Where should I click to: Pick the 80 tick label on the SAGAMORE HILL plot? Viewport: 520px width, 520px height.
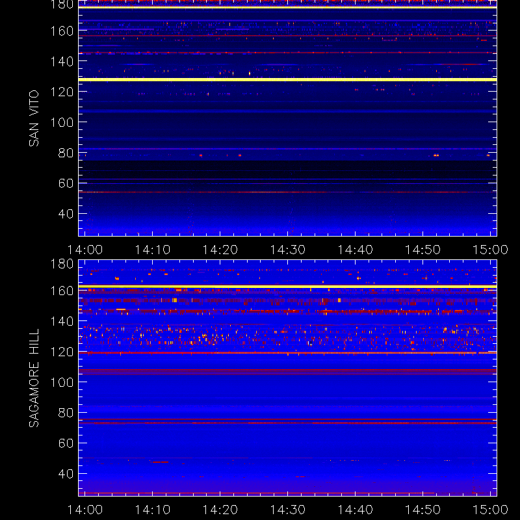pos(66,413)
